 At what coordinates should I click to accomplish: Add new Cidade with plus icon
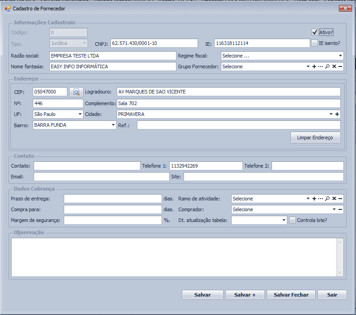point(337,114)
